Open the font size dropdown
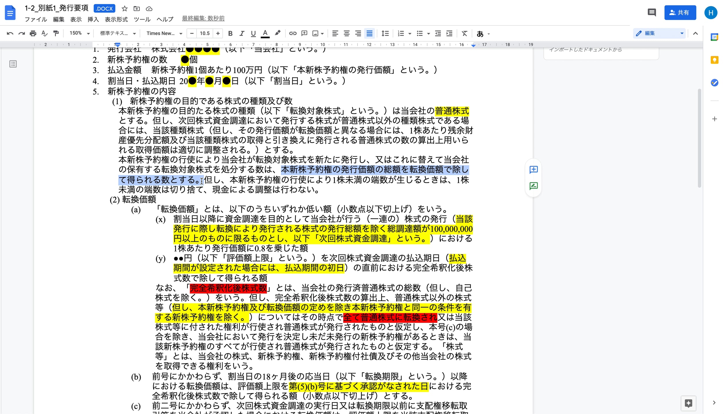This screenshot has height=414, width=724. (205, 33)
